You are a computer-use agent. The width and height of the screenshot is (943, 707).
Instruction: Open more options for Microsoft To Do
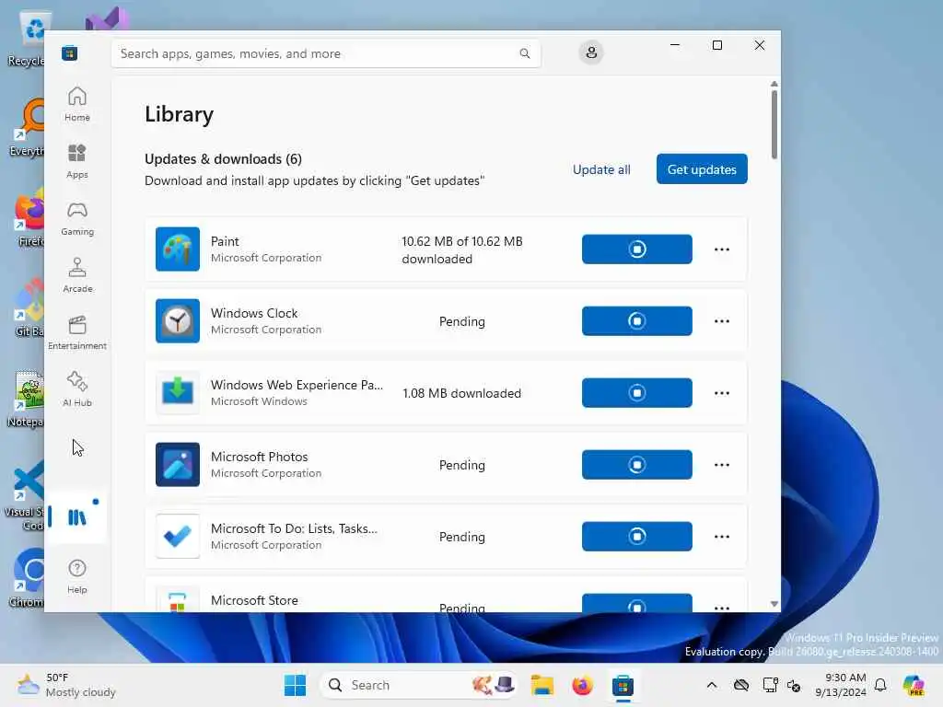click(722, 537)
